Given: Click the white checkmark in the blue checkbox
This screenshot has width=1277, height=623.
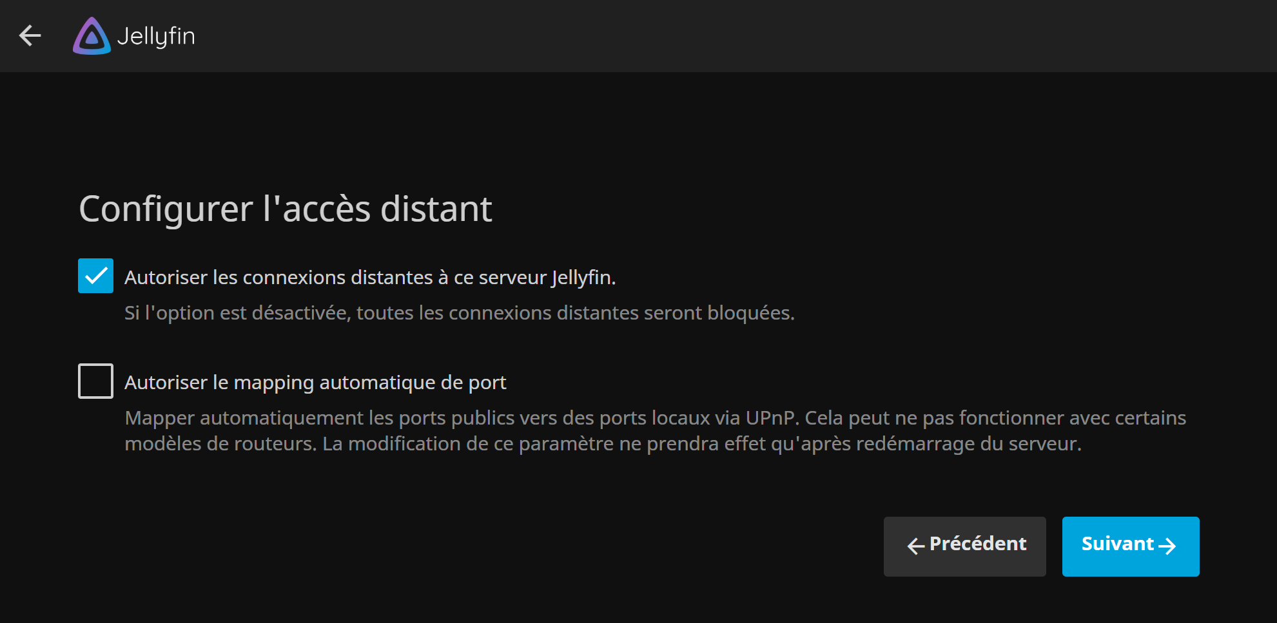Looking at the screenshot, I should [x=96, y=276].
